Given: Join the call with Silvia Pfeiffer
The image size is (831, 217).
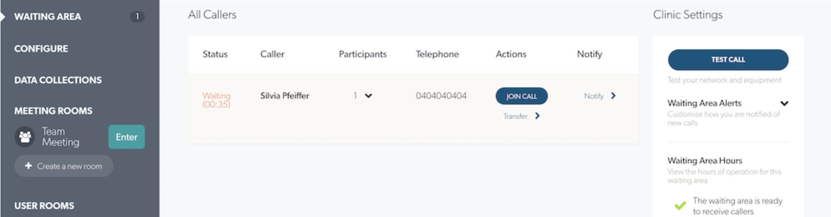Looking at the screenshot, I should (x=521, y=96).
